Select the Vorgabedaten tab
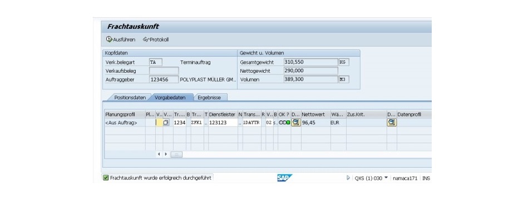Screen dimensions: 523x222 point(170,97)
